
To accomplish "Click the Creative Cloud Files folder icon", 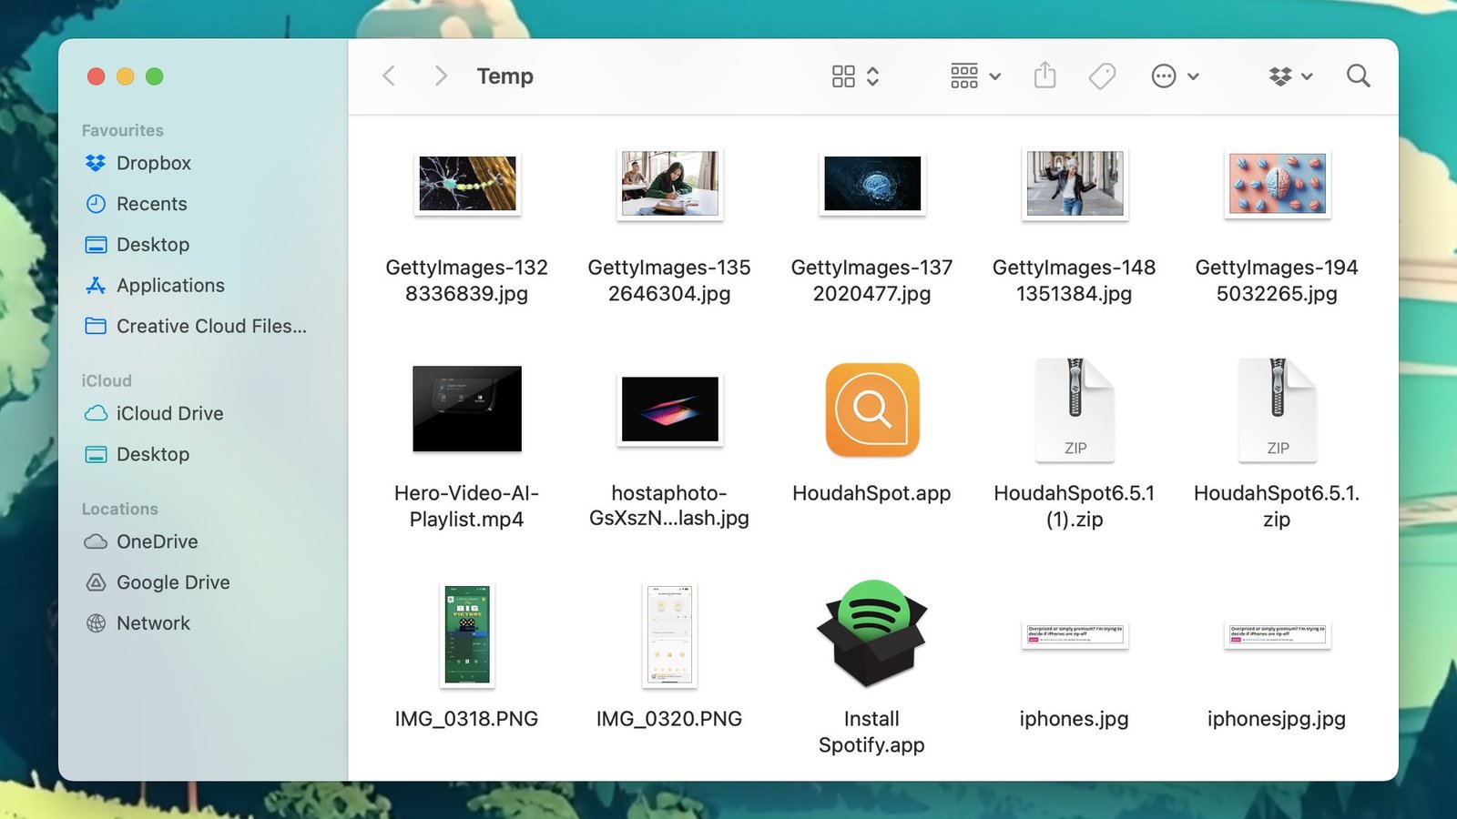I will tap(96, 326).
